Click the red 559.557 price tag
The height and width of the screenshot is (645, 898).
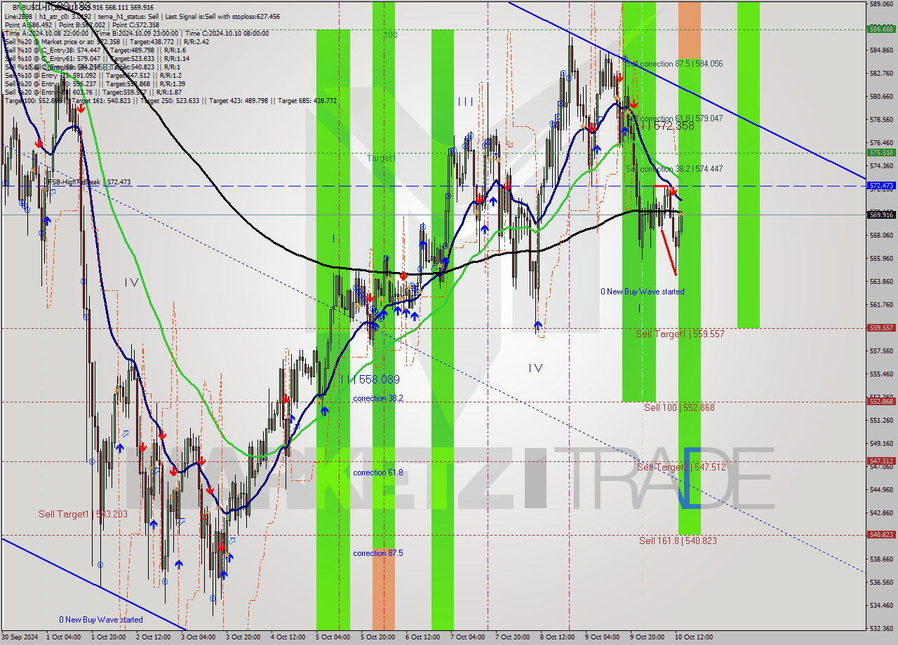(881, 327)
